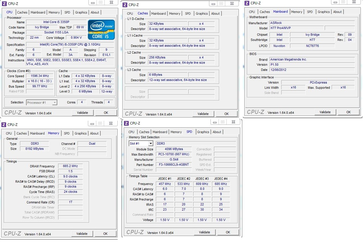364x242 pixels.
Task: Click the Intel Core i5 logo badge
Action: click(x=101, y=30)
